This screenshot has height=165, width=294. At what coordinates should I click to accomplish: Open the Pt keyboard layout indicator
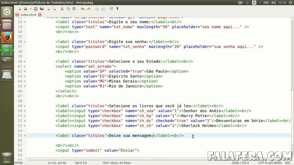(254, 3)
